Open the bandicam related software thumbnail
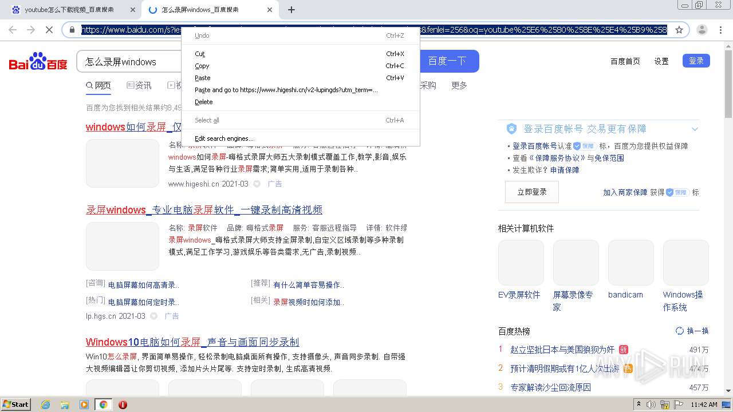The width and height of the screenshot is (733, 412). pyautogui.click(x=630, y=263)
